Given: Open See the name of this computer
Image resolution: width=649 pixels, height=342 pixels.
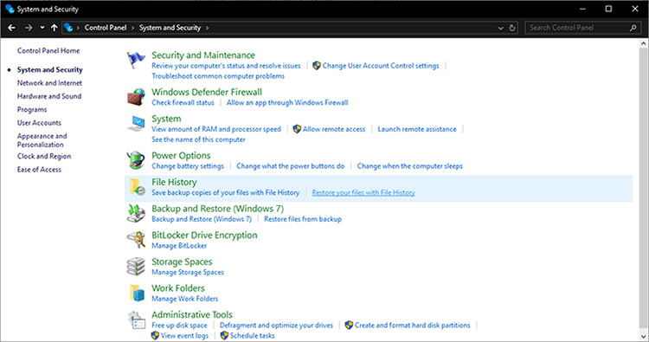Looking at the screenshot, I should click(x=198, y=139).
